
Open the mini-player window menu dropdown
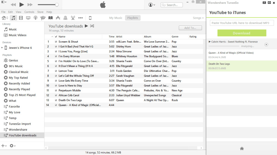(4, 2)
